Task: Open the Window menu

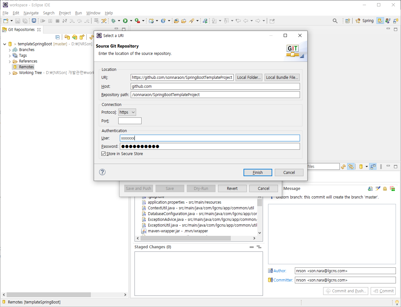Action: click(93, 13)
